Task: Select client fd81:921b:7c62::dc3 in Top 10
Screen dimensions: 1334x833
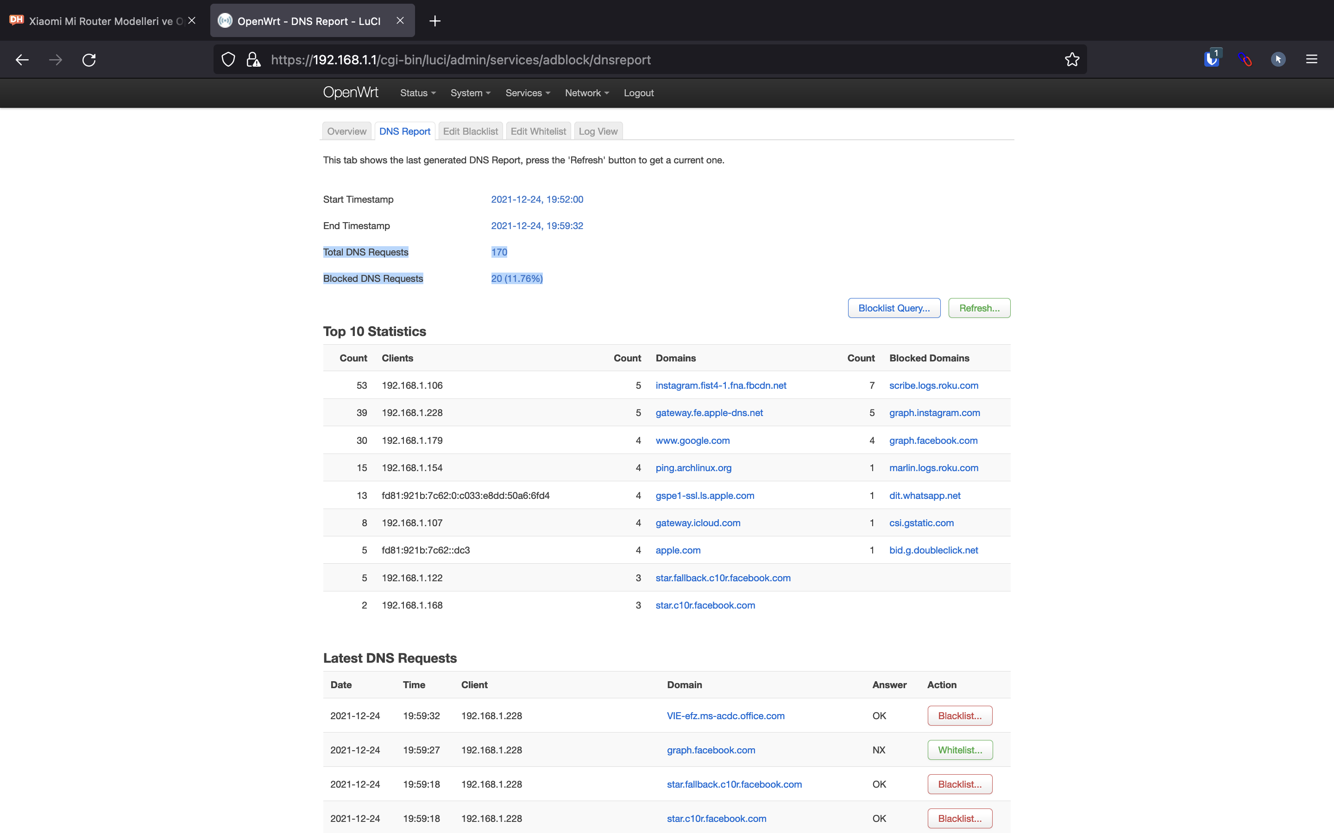Action: (x=426, y=550)
